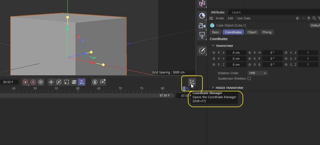Viewport: 320px width, 145px height.
Task: Toggle keyframe diamond for P . Y
Action: [214, 59]
